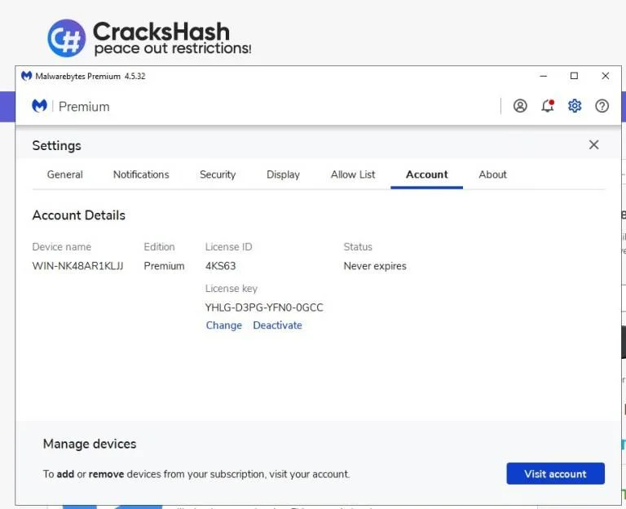Select the Security tab
The image size is (626, 509).
[218, 175]
